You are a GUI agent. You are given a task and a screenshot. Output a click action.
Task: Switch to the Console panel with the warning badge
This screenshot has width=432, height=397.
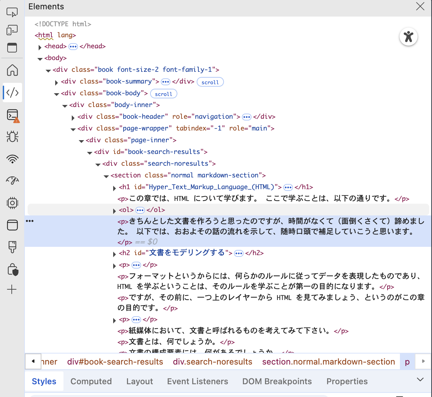(12, 115)
